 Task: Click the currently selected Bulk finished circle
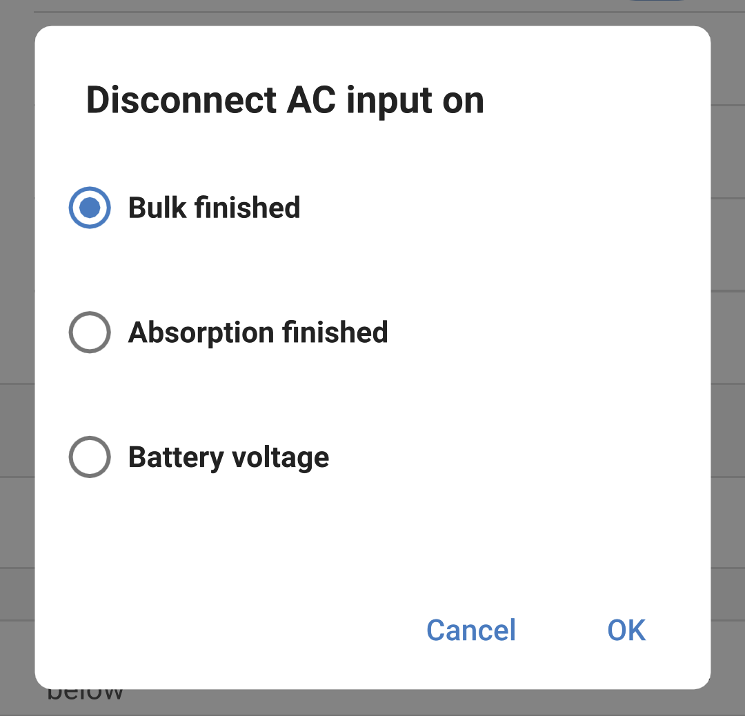click(89, 207)
